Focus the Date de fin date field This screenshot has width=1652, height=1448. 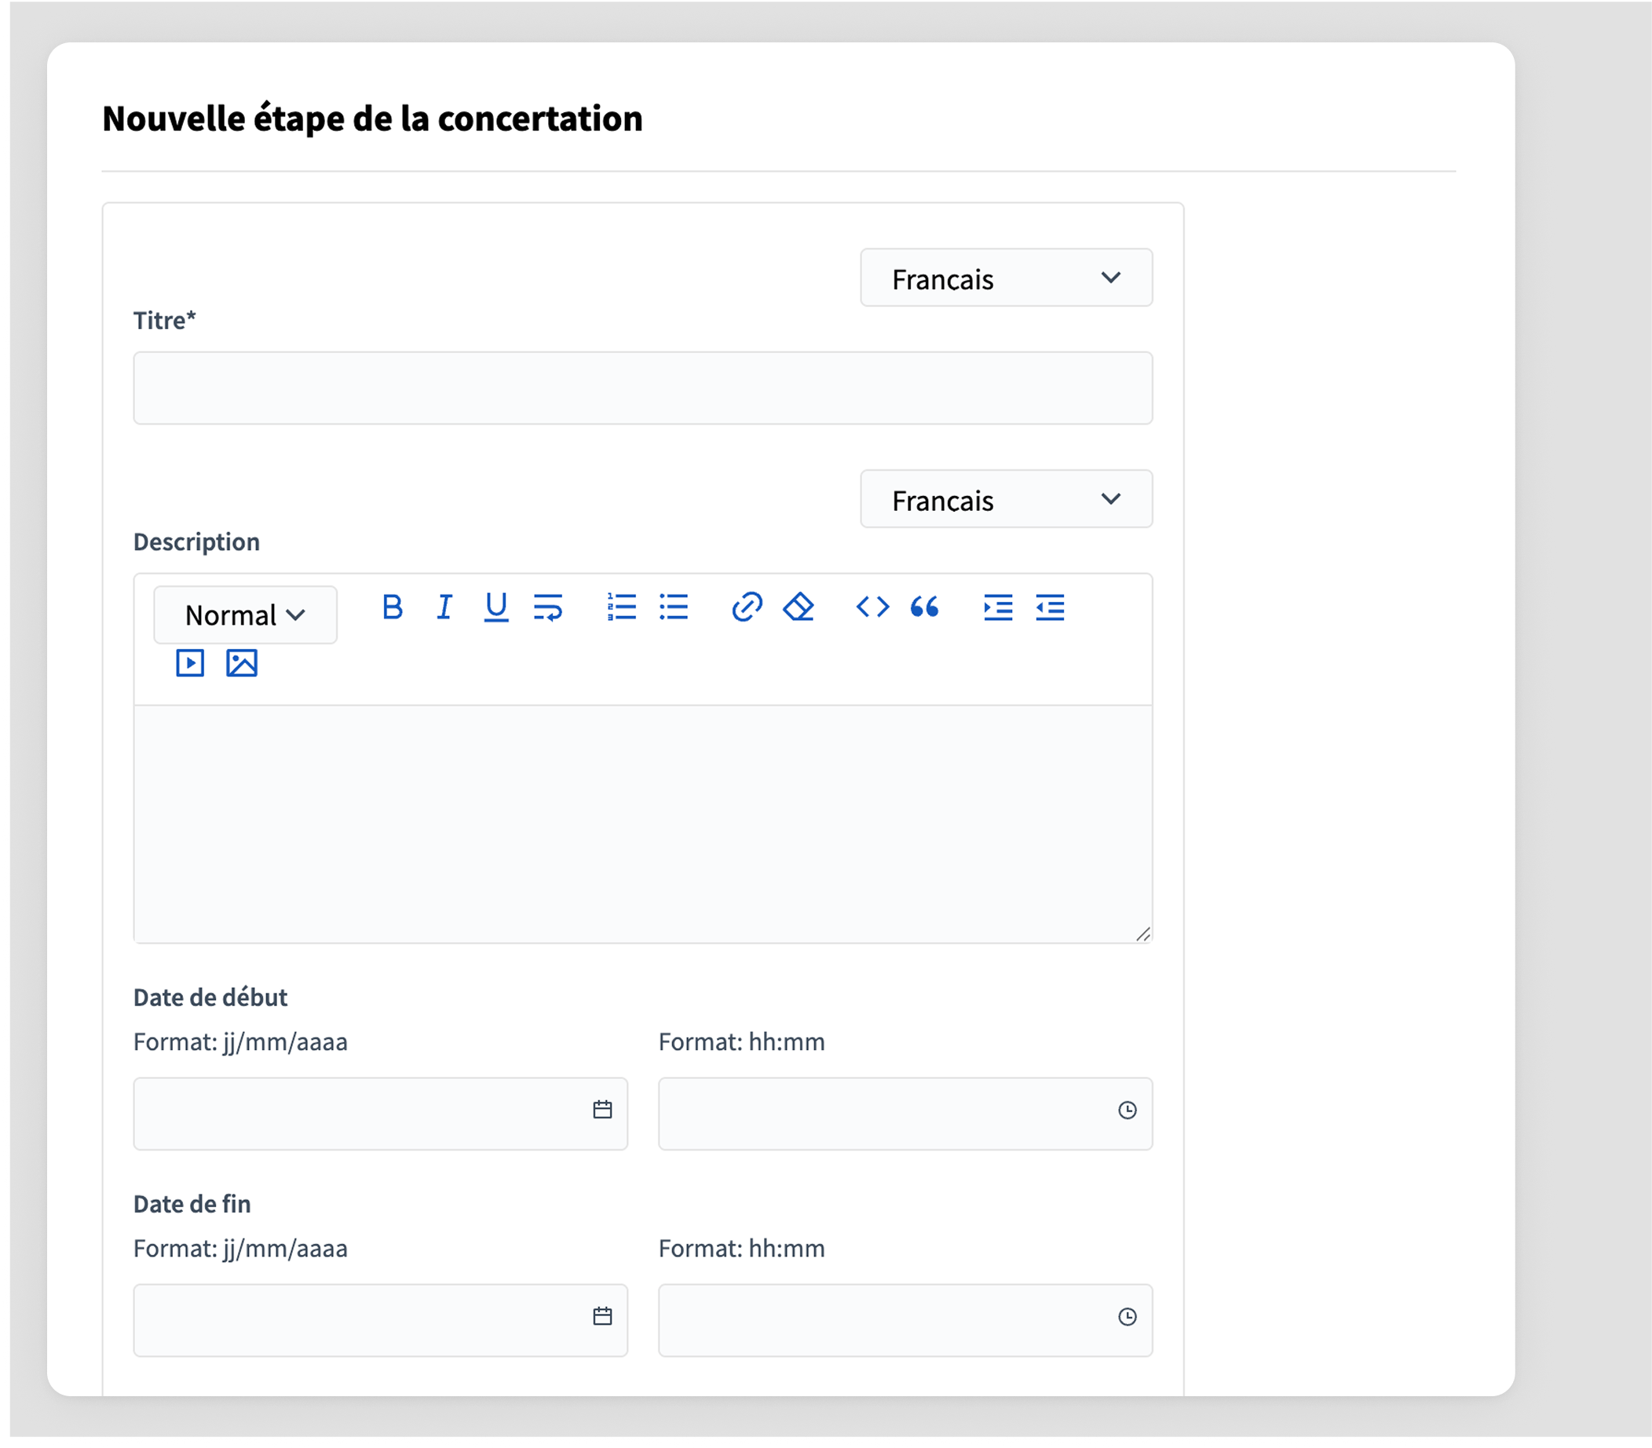[x=380, y=1321]
